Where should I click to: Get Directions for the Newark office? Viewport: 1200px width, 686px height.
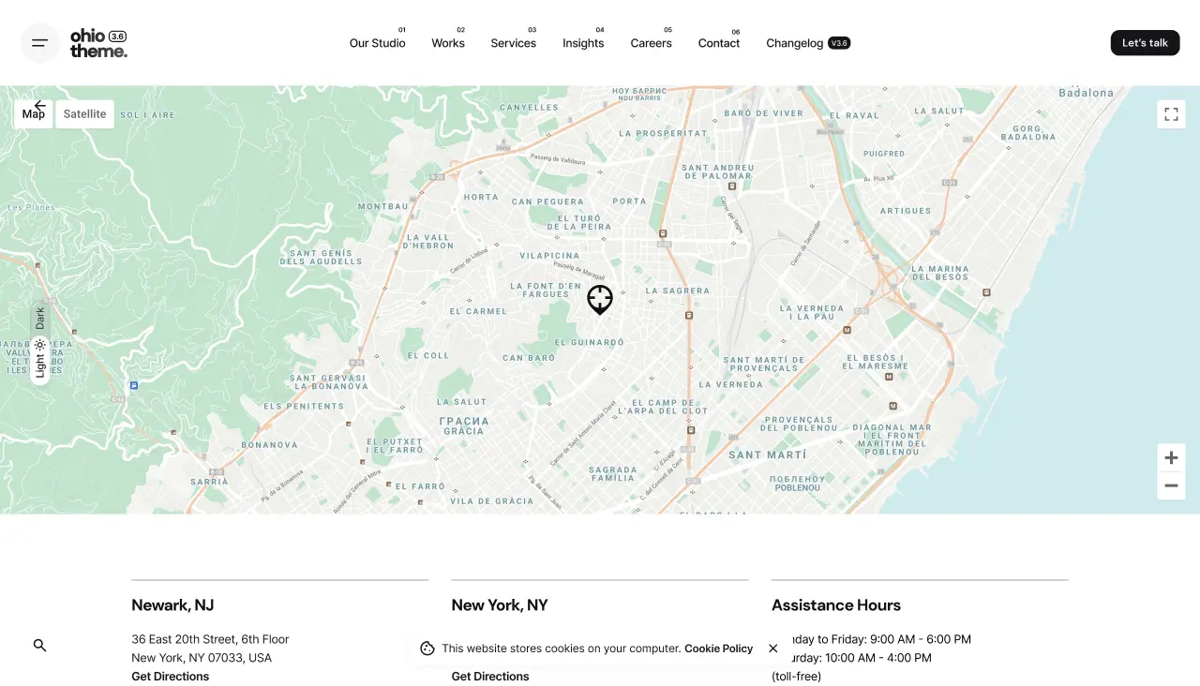coord(170,677)
